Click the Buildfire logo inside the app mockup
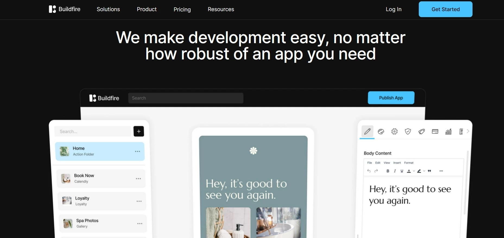Viewport: 504px width, 238px height. tap(104, 98)
